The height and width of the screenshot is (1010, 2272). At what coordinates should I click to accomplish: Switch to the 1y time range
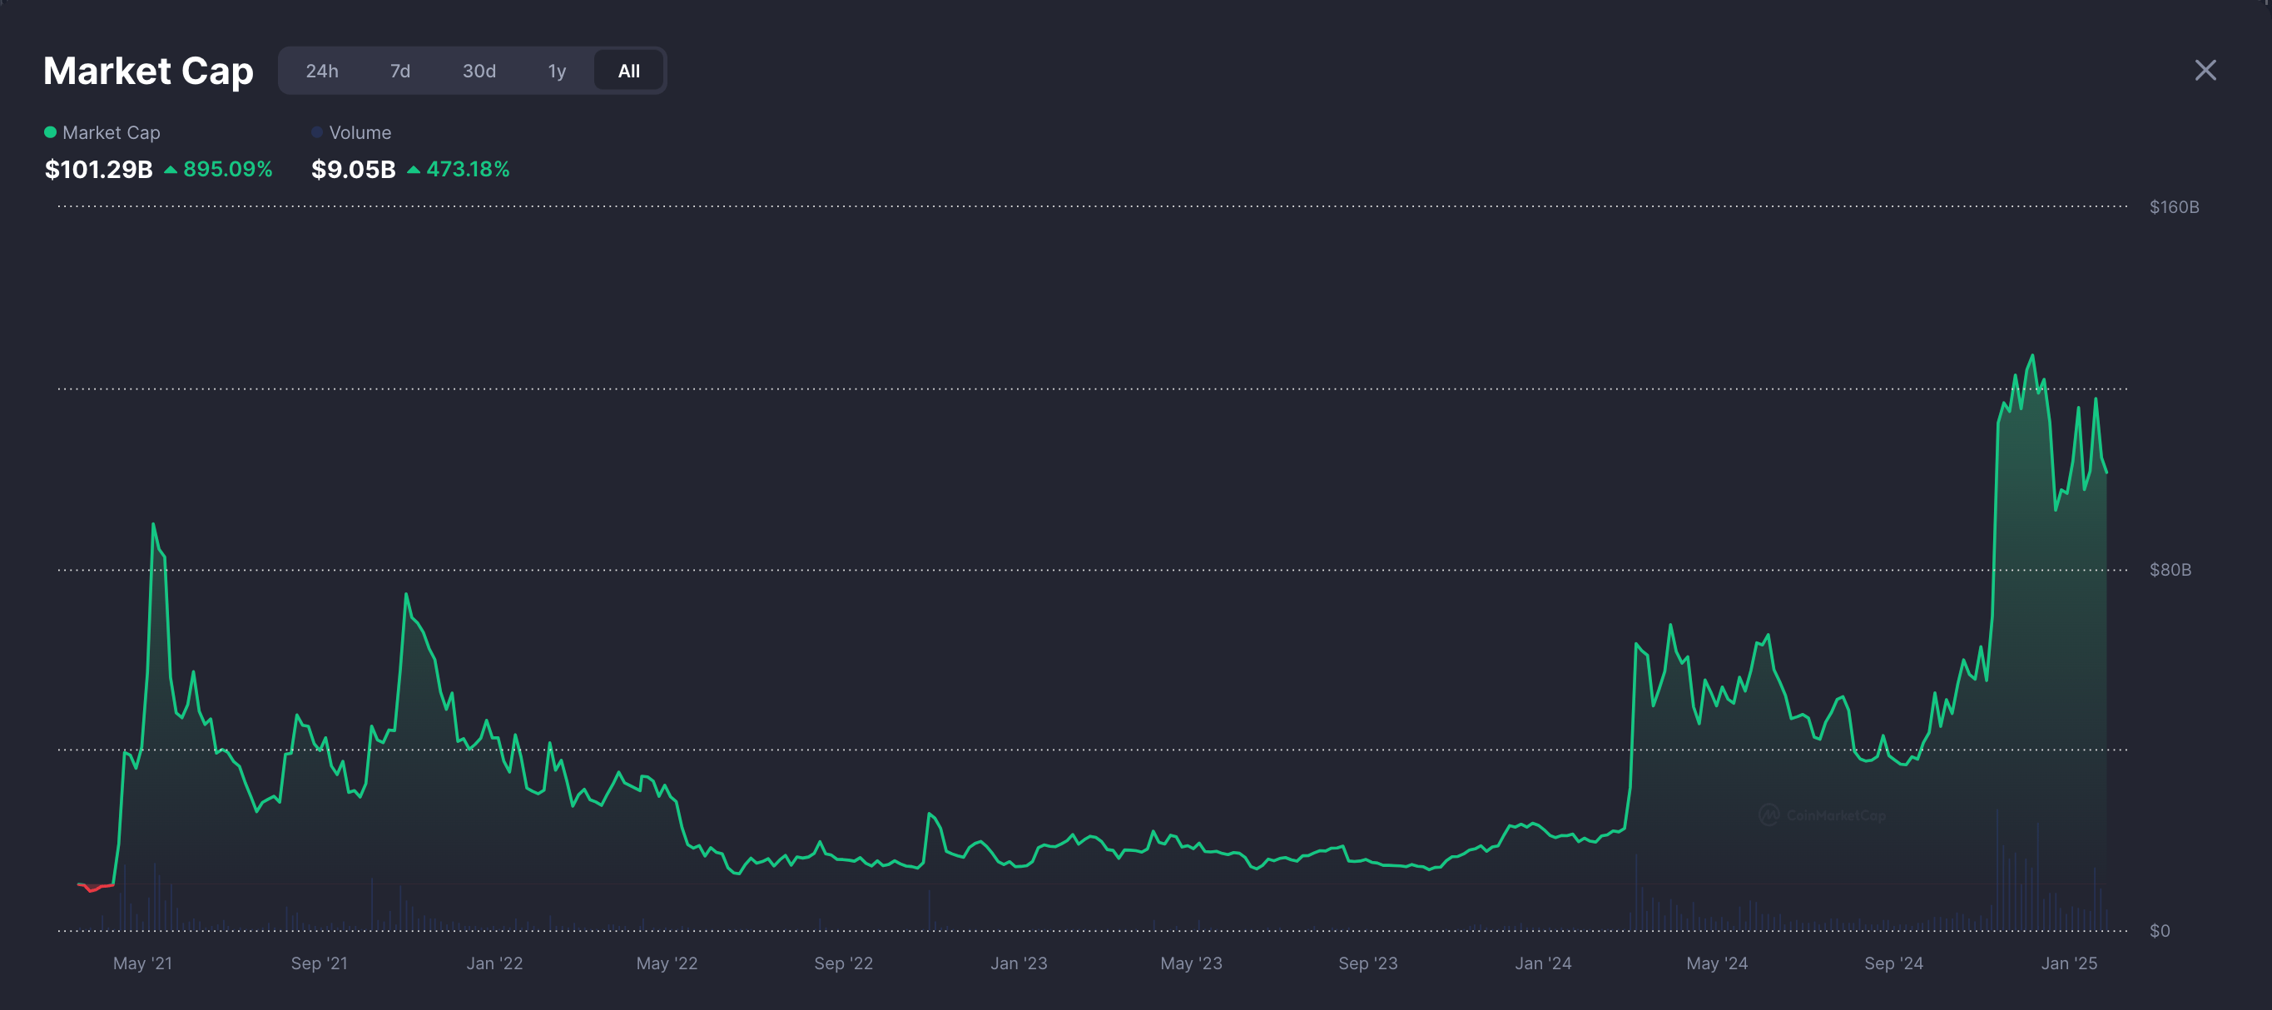point(558,71)
